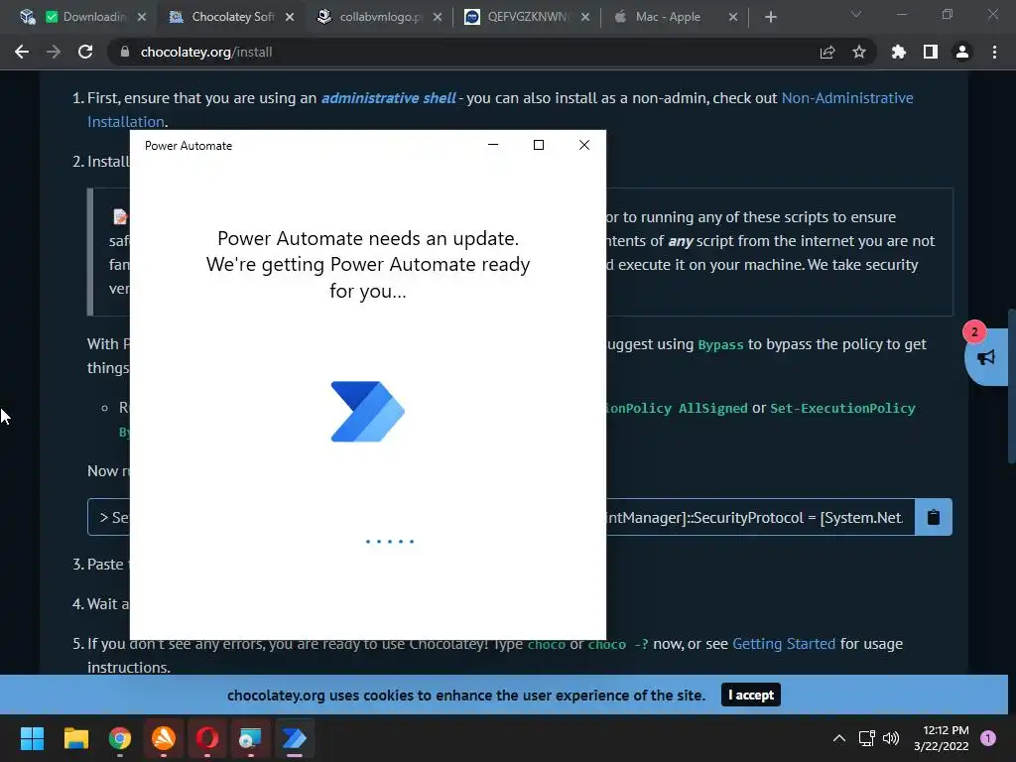
Task: Click the Bypass code text
Action: [x=720, y=344]
